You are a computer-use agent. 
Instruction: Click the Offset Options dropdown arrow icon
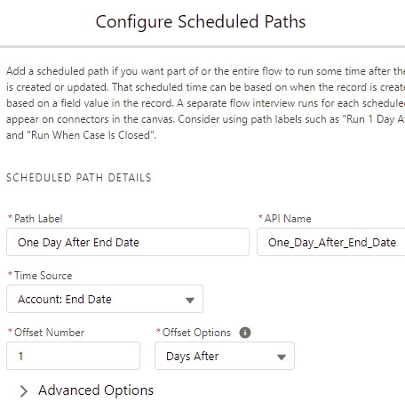281,357
